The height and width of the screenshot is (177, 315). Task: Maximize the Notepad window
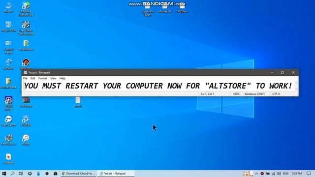point(283,72)
